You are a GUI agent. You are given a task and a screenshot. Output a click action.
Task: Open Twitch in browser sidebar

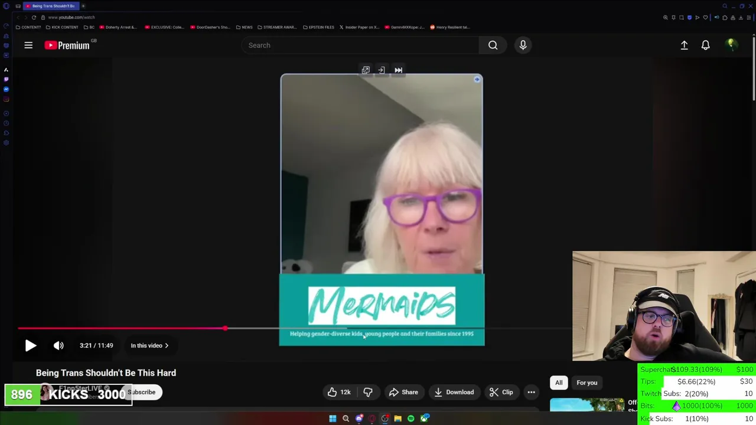[6, 79]
